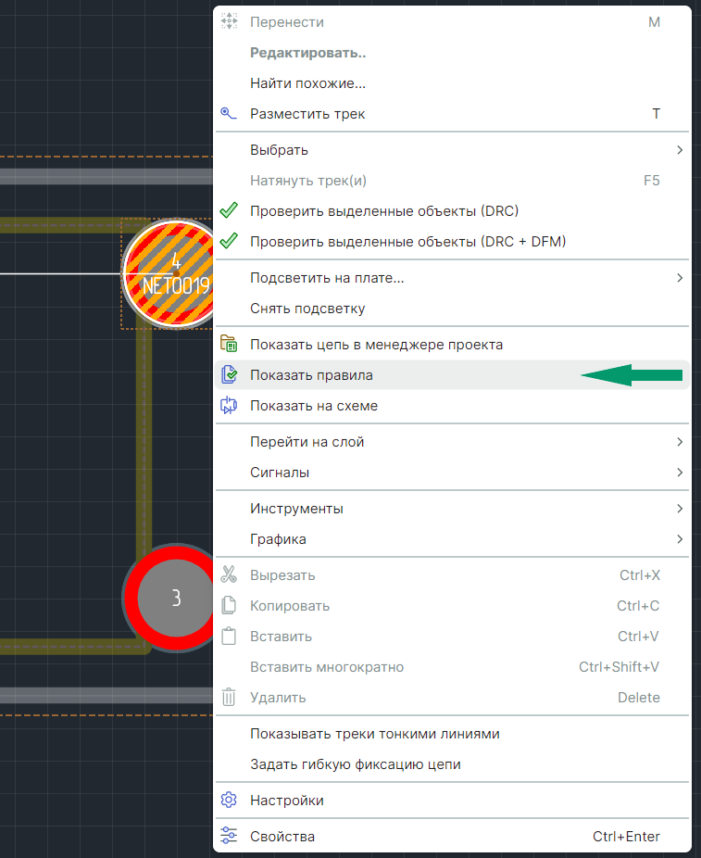Expand the Сигналы submenu arrow

(680, 473)
